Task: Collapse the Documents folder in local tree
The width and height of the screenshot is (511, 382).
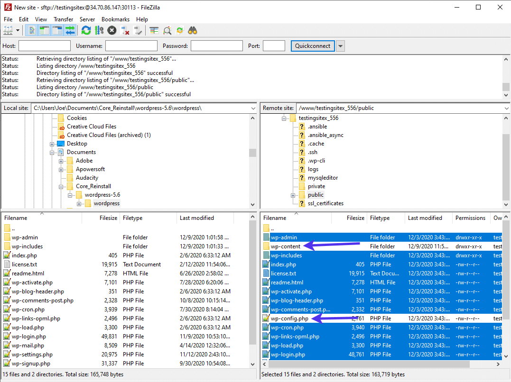Action: tap(52, 152)
